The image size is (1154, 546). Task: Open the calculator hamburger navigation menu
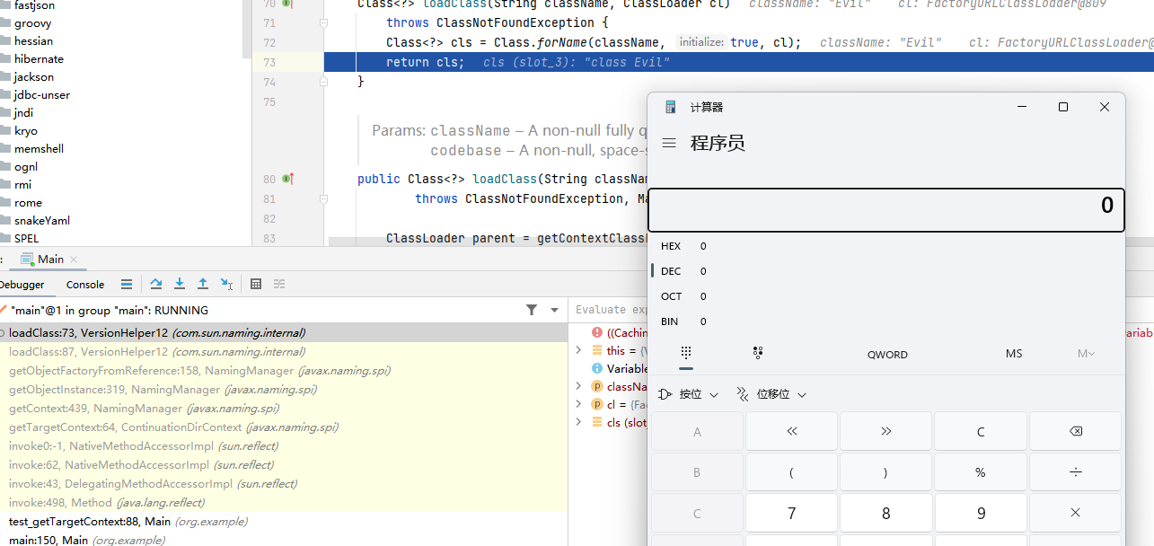pos(669,144)
